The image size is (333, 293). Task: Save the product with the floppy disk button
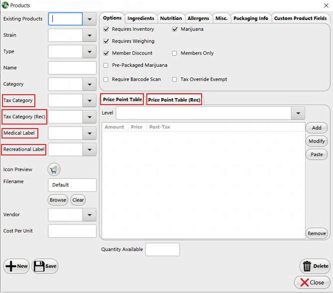pos(45,266)
